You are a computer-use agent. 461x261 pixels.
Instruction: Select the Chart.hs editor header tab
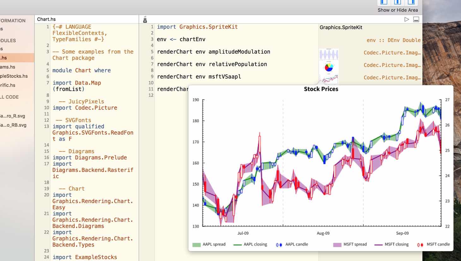(46, 19)
